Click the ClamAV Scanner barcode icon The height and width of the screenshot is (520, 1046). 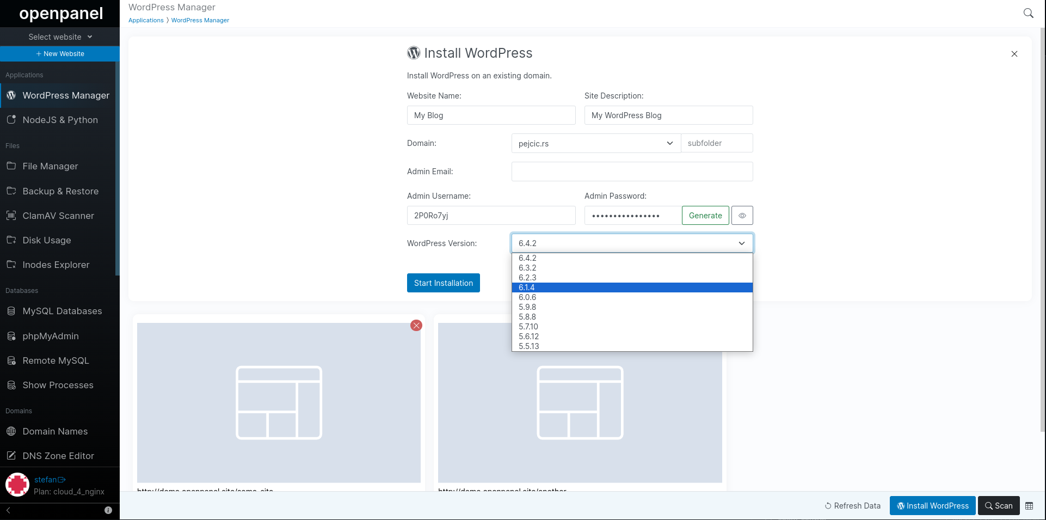click(x=11, y=215)
